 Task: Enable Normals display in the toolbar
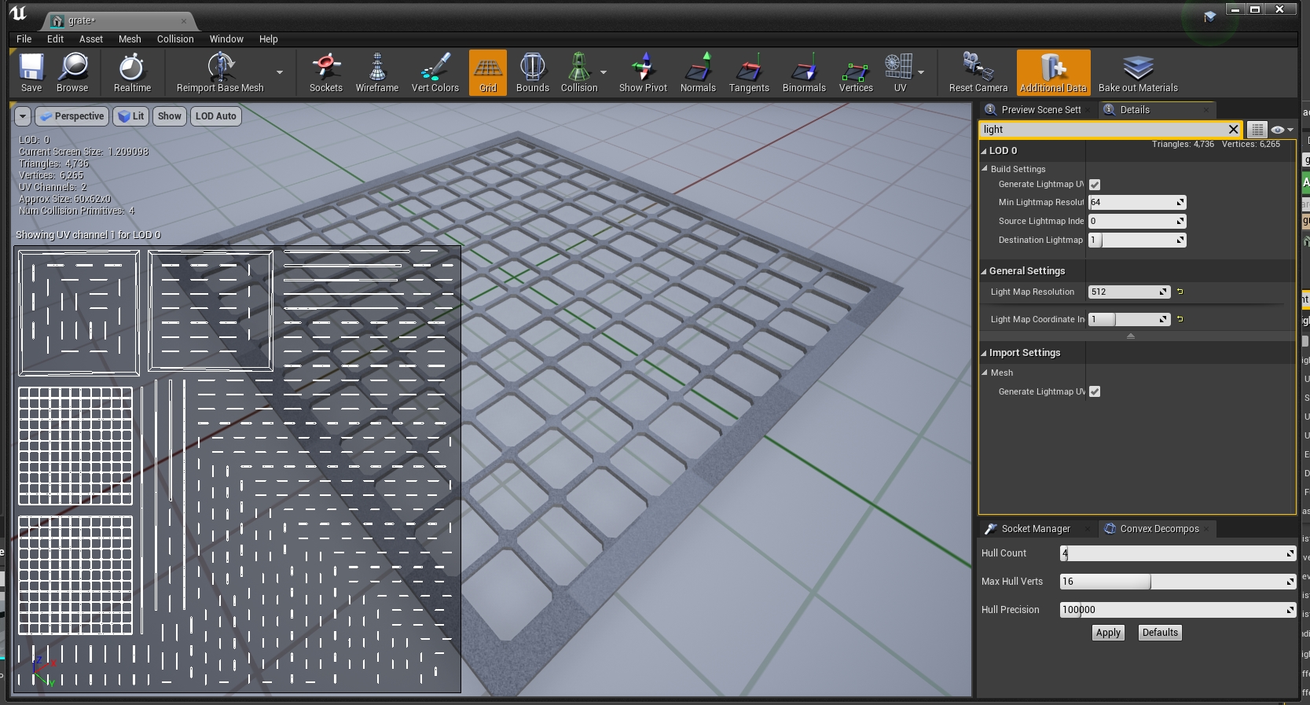click(x=698, y=72)
